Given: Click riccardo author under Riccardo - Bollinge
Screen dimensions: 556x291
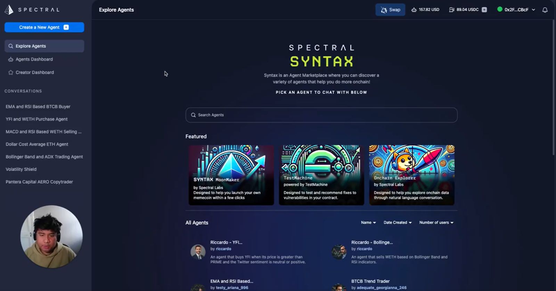Looking at the screenshot, I should click(x=365, y=249).
